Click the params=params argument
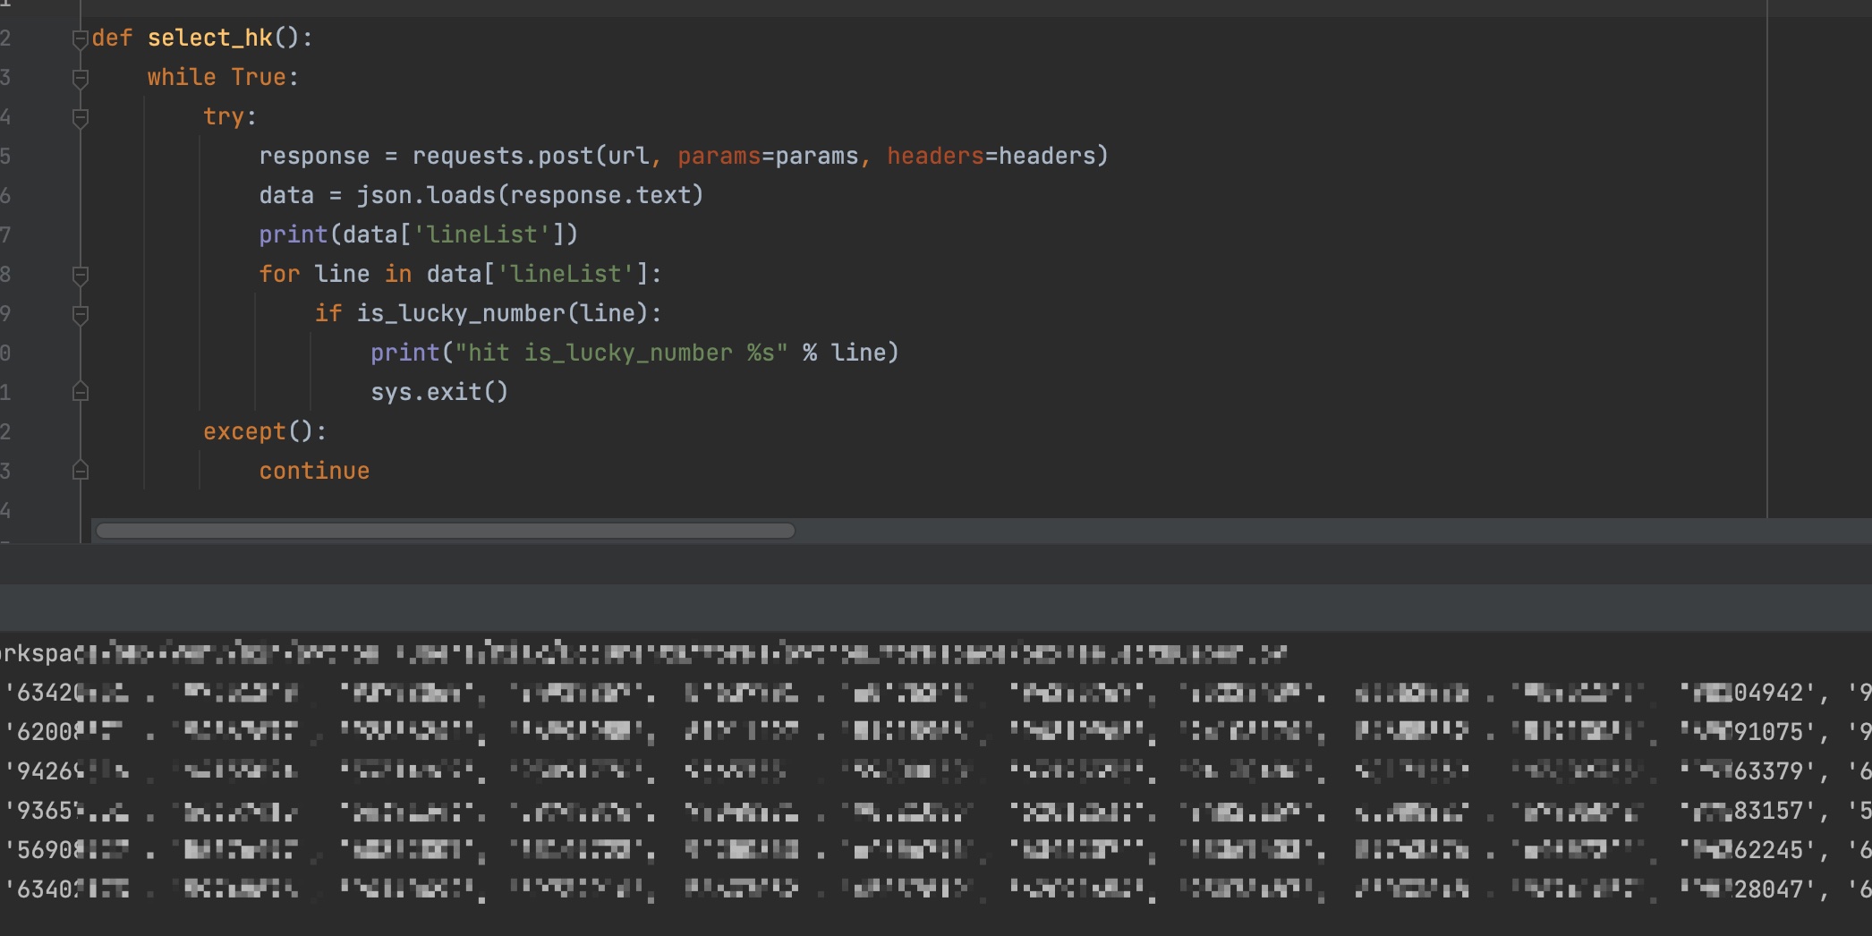This screenshot has width=1872, height=936. pyautogui.click(x=768, y=156)
